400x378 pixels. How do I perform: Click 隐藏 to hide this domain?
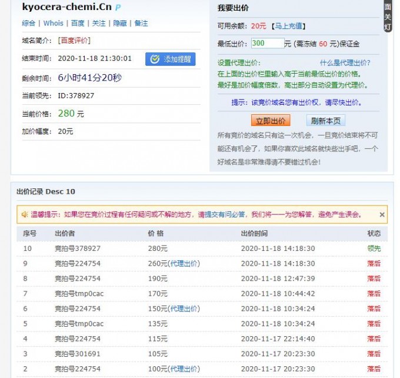(120, 24)
